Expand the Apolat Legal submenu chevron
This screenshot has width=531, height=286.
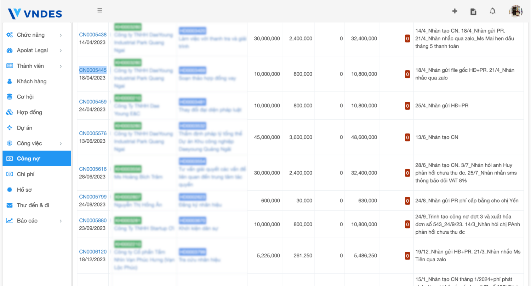pyautogui.click(x=61, y=51)
